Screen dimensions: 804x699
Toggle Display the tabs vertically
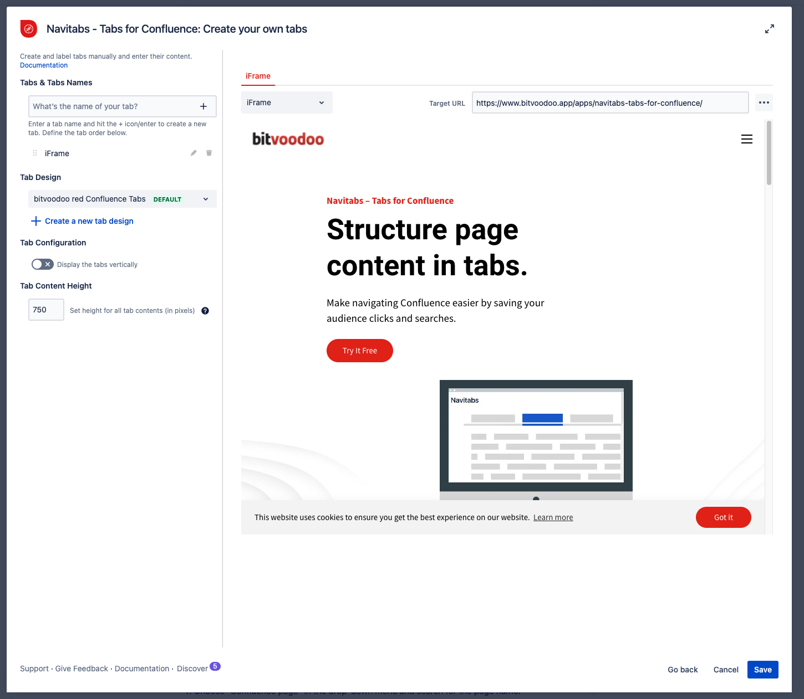pos(43,264)
